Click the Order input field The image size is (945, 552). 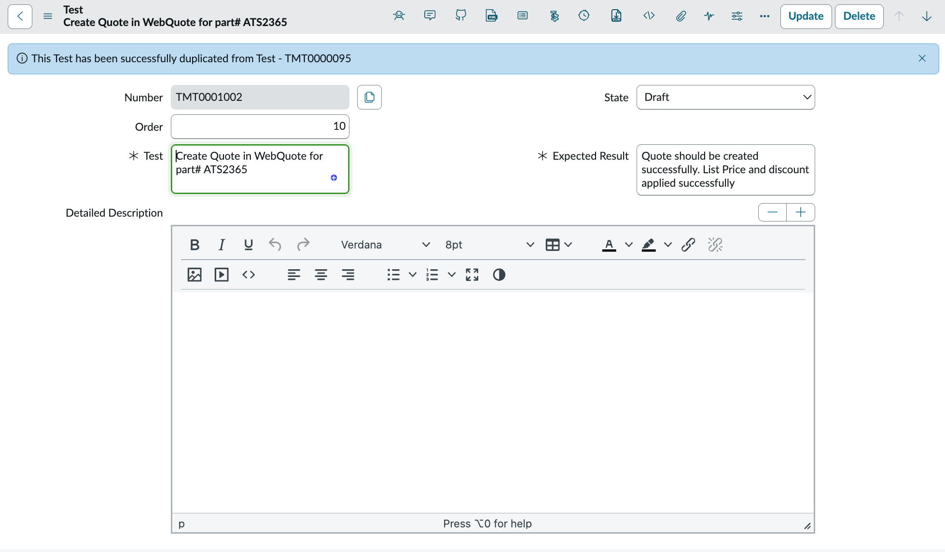coord(260,126)
